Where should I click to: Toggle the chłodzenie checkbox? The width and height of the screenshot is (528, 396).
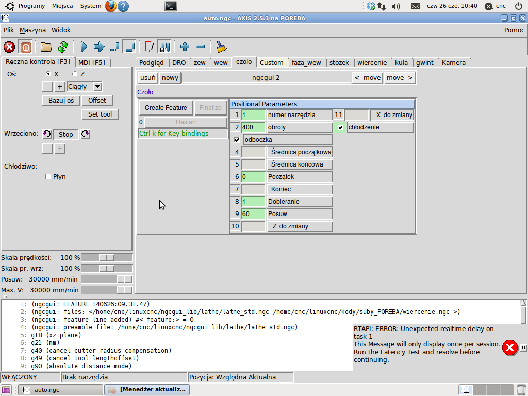(x=340, y=127)
